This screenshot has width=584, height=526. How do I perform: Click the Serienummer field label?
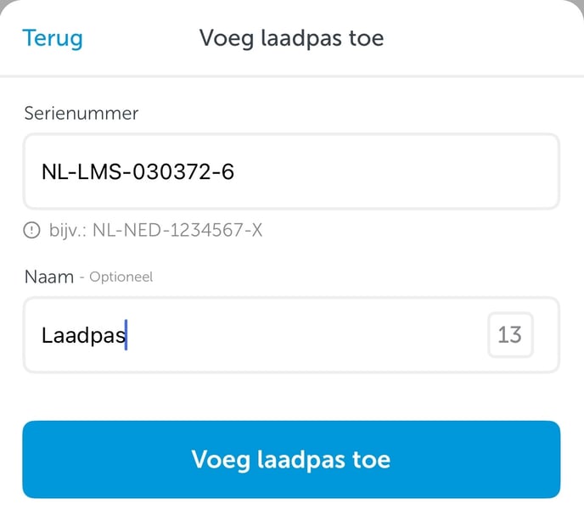81,113
